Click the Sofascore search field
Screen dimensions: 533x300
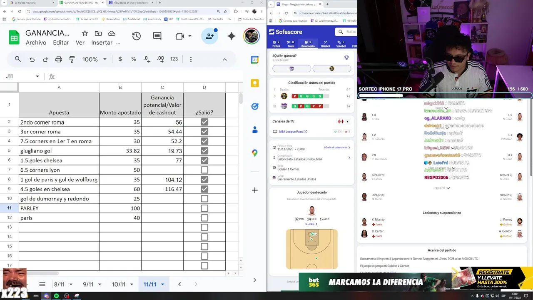[346, 32]
